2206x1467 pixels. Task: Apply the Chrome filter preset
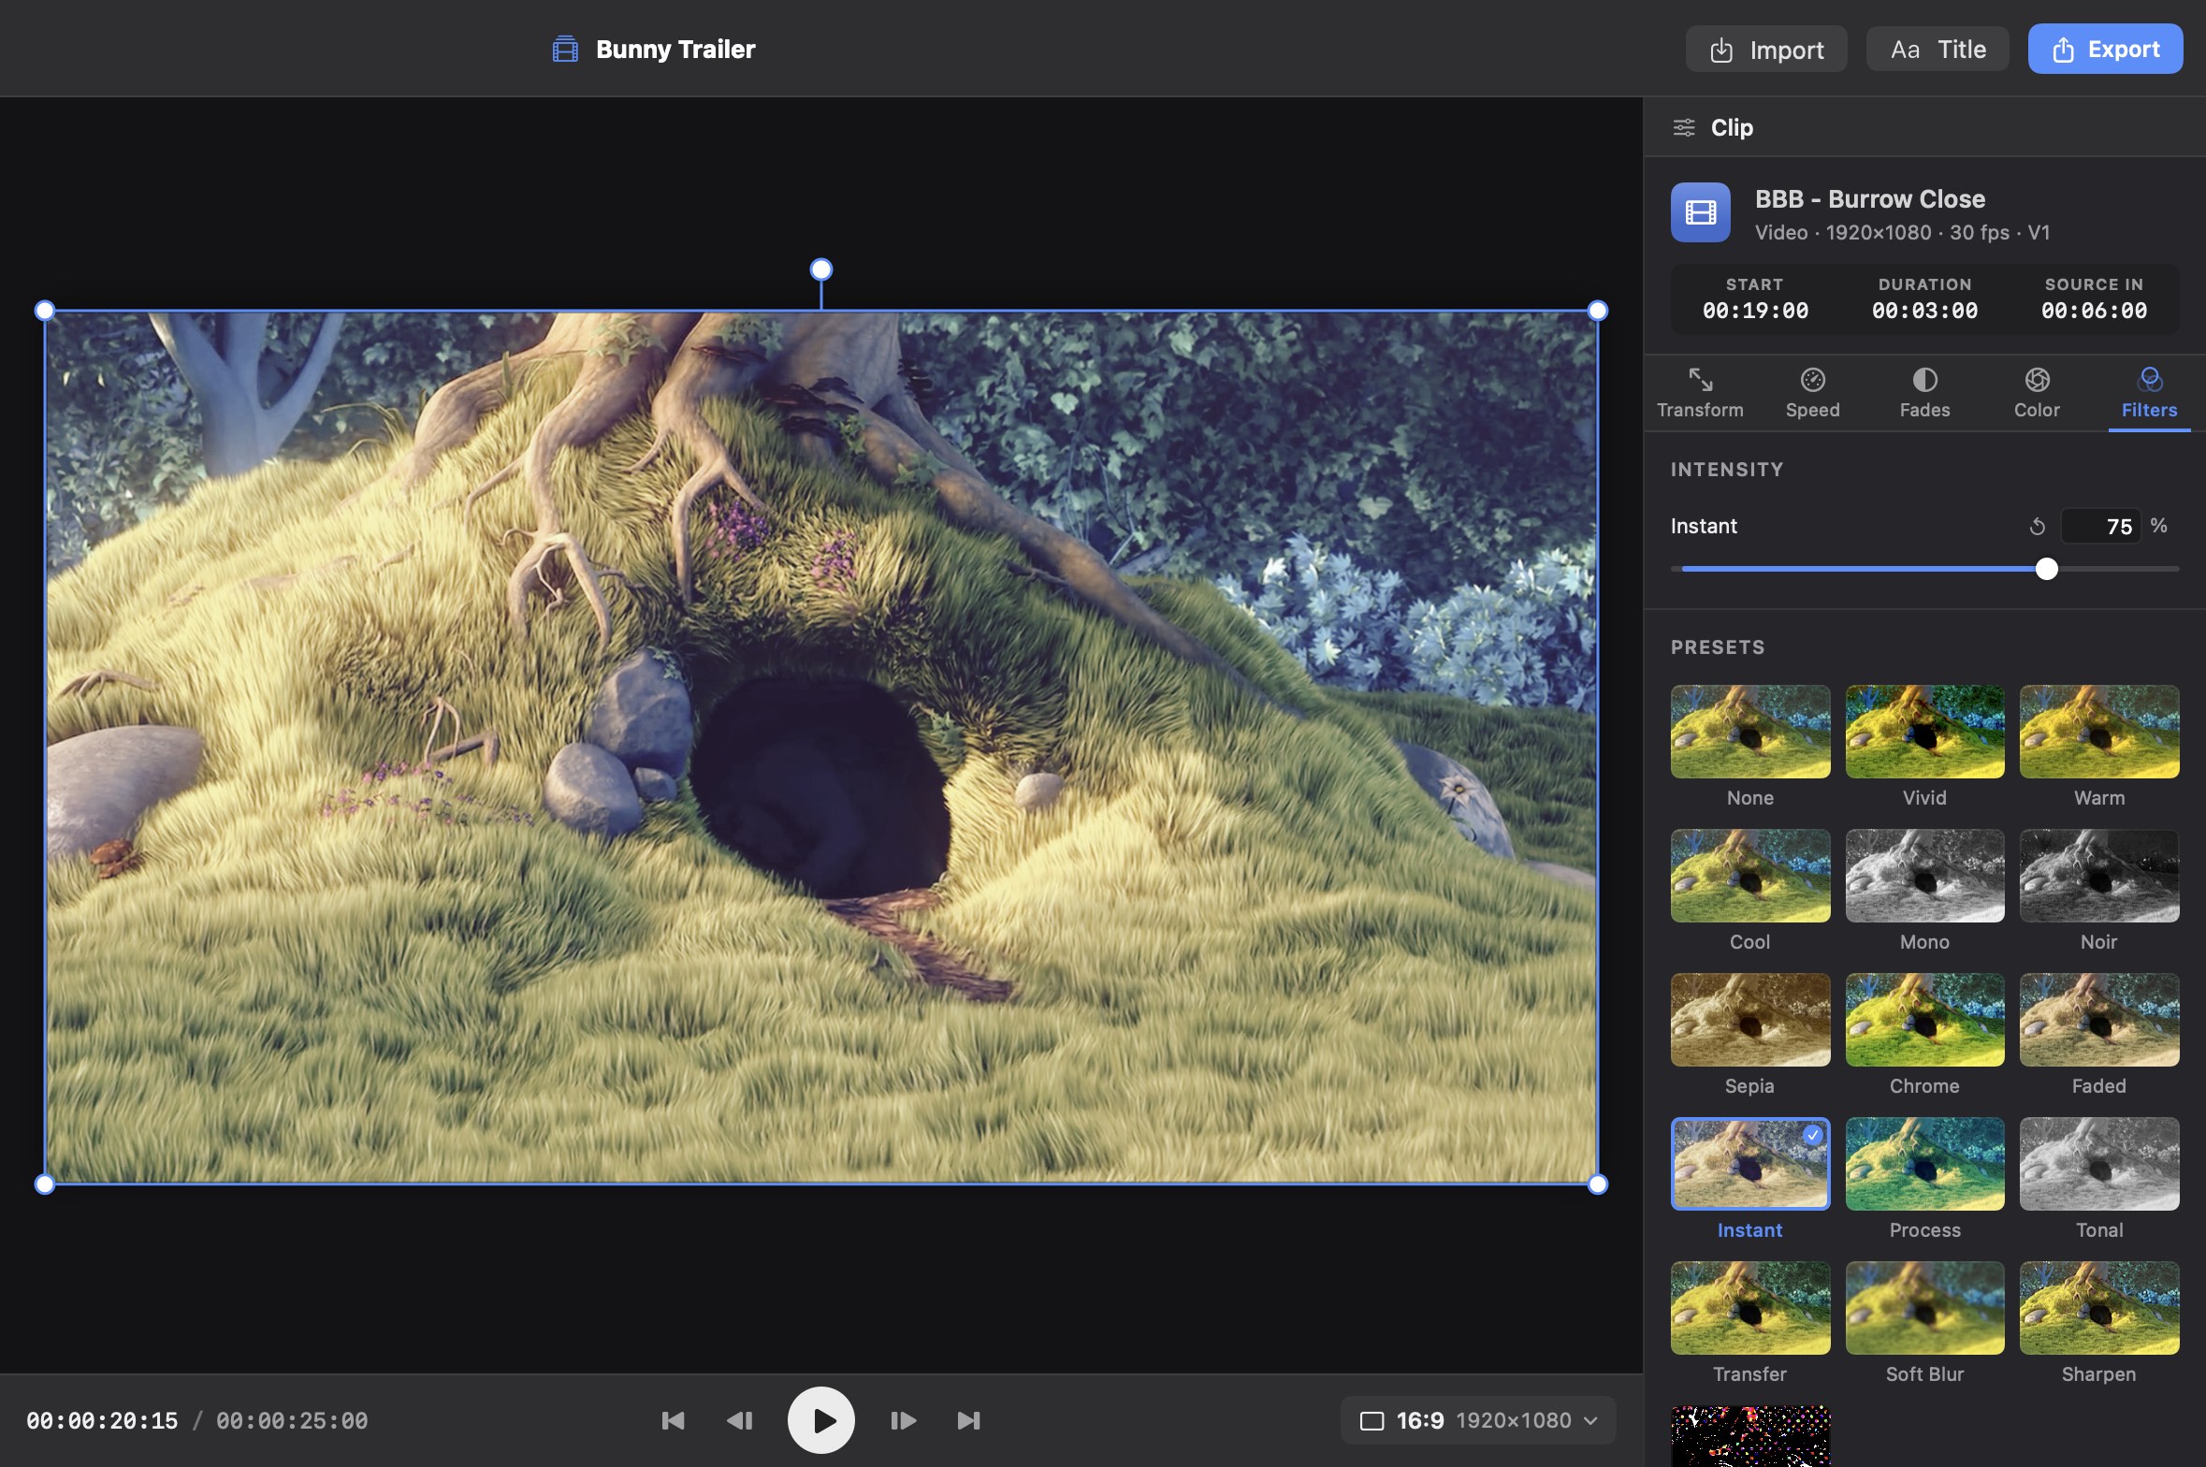[x=1924, y=1020]
